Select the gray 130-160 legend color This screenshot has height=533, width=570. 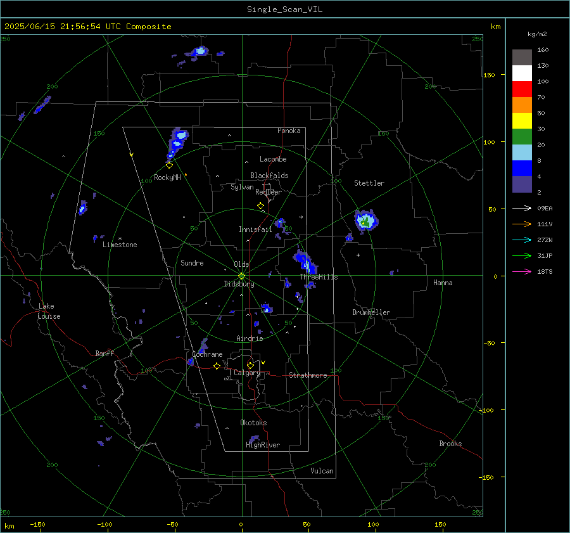[522, 58]
